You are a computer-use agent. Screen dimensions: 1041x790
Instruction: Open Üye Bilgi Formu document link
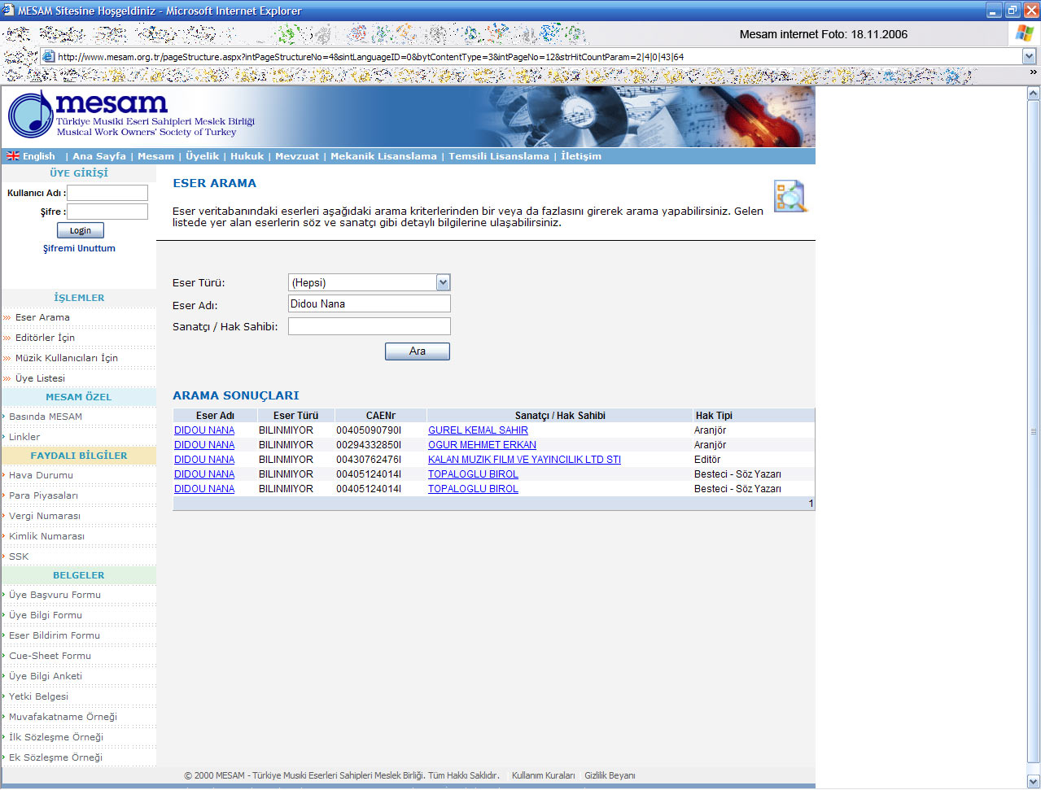click(46, 615)
